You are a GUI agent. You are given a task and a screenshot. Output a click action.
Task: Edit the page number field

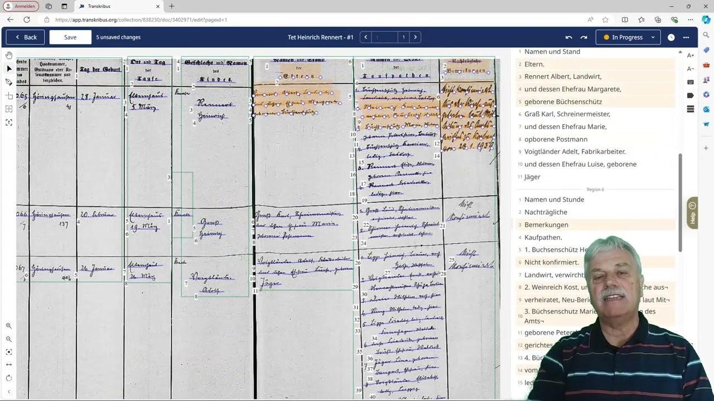pyautogui.click(x=384, y=37)
